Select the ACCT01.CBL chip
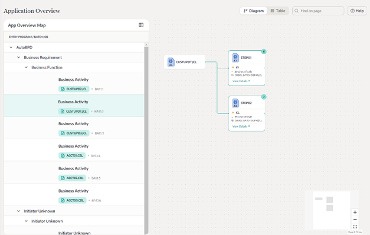 tap(72, 156)
